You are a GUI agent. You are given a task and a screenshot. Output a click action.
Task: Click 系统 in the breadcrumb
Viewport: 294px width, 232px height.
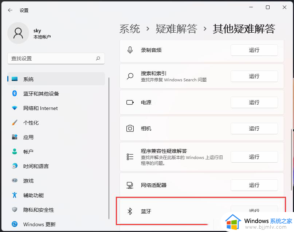click(130, 29)
